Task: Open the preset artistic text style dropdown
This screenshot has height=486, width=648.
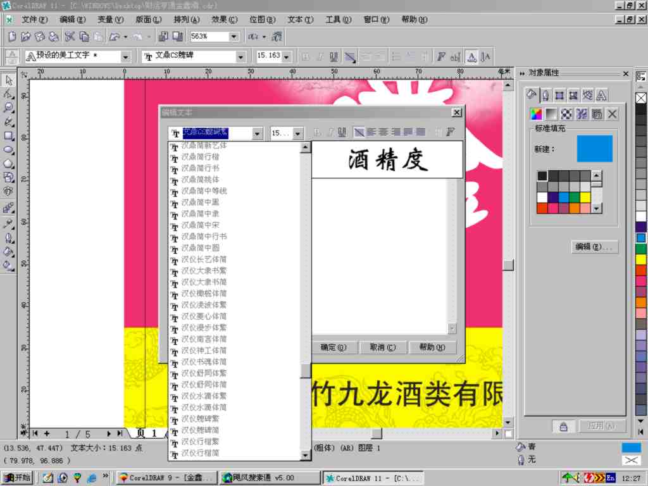Action: pos(126,56)
